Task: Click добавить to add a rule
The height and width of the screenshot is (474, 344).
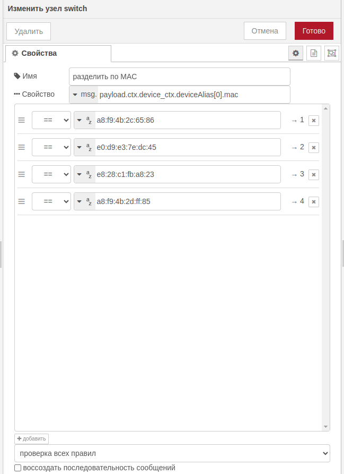Action: click(31, 438)
